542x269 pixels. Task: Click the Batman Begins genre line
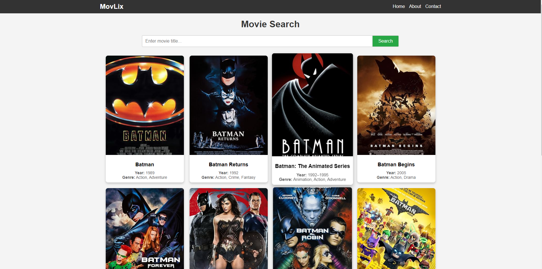396,178
